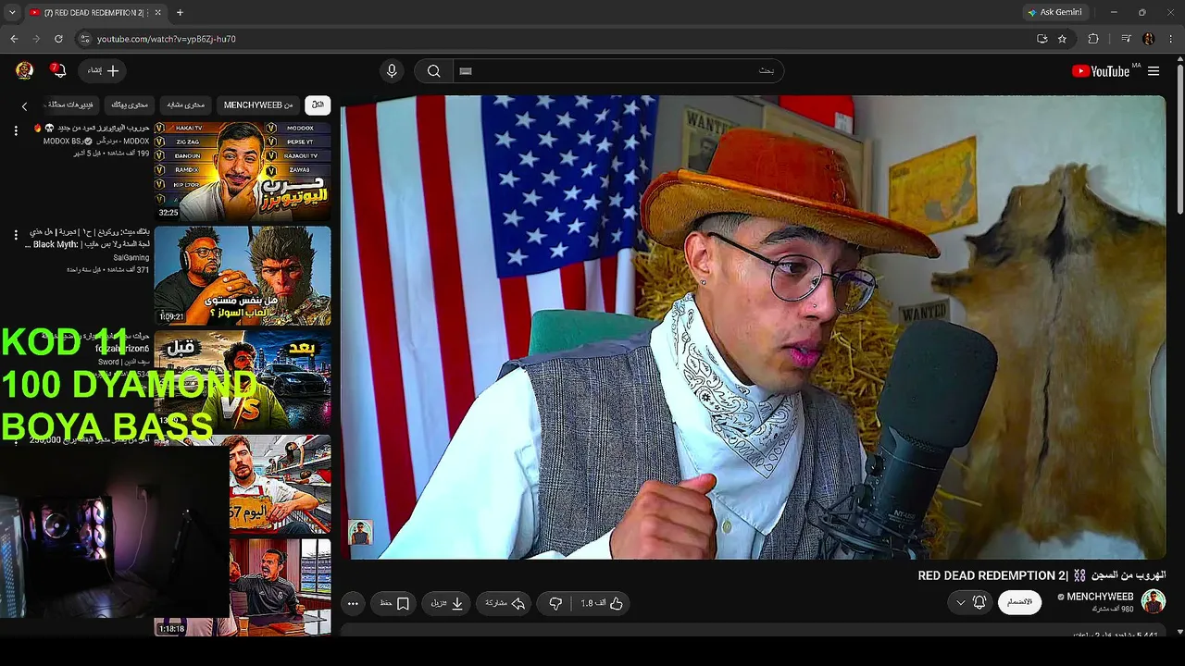Click the 'الانضمام' join button

pyautogui.click(x=1019, y=602)
